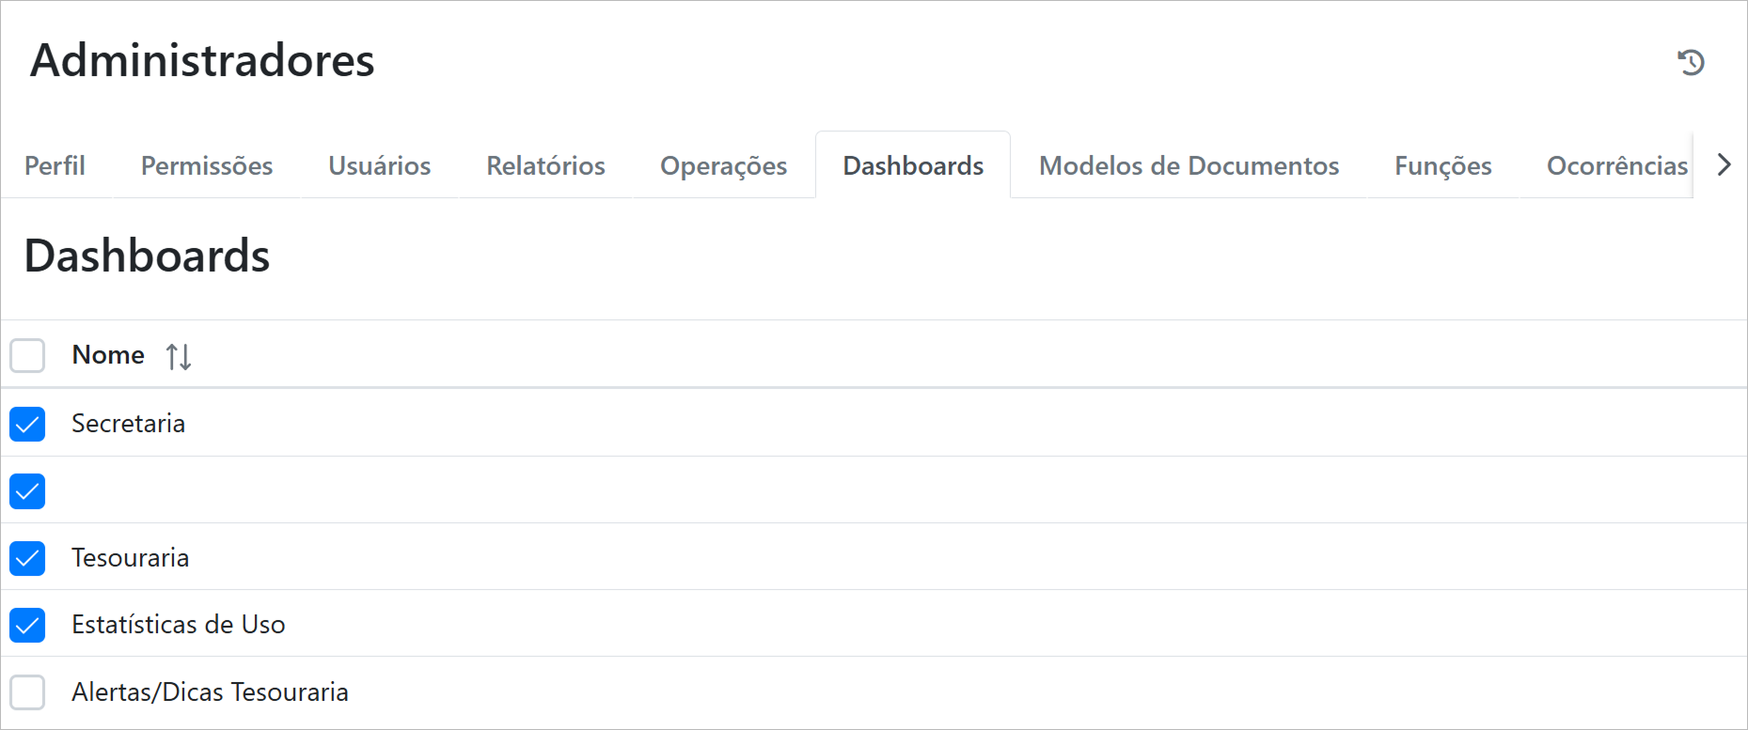Select the Relatórios tab
This screenshot has width=1748, height=730.
pyautogui.click(x=545, y=165)
